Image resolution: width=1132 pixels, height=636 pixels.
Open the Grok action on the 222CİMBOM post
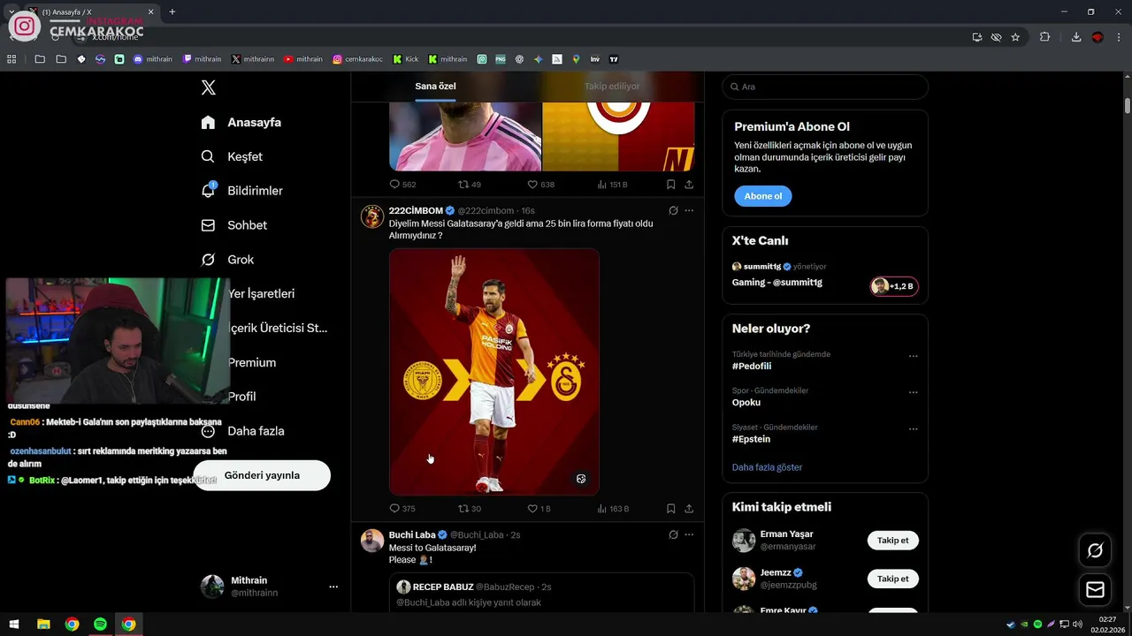[x=673, y=210]
